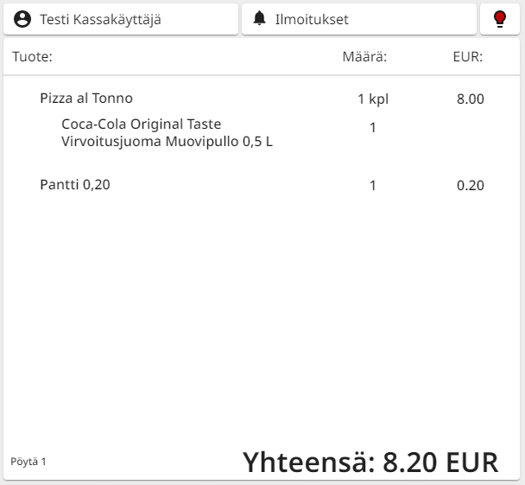Screen dimensions: 525x485
Task: Open the Testi Kassakäyttäjä user menu
Action: pos(121,19)
